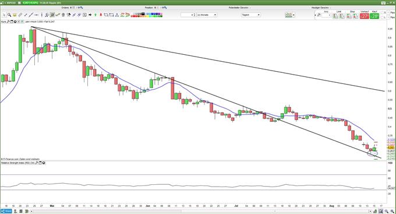The height and width of the screenshot is (214, 396).
Task: Open RSI indicator wrench settings
Action: pos(37,163)
